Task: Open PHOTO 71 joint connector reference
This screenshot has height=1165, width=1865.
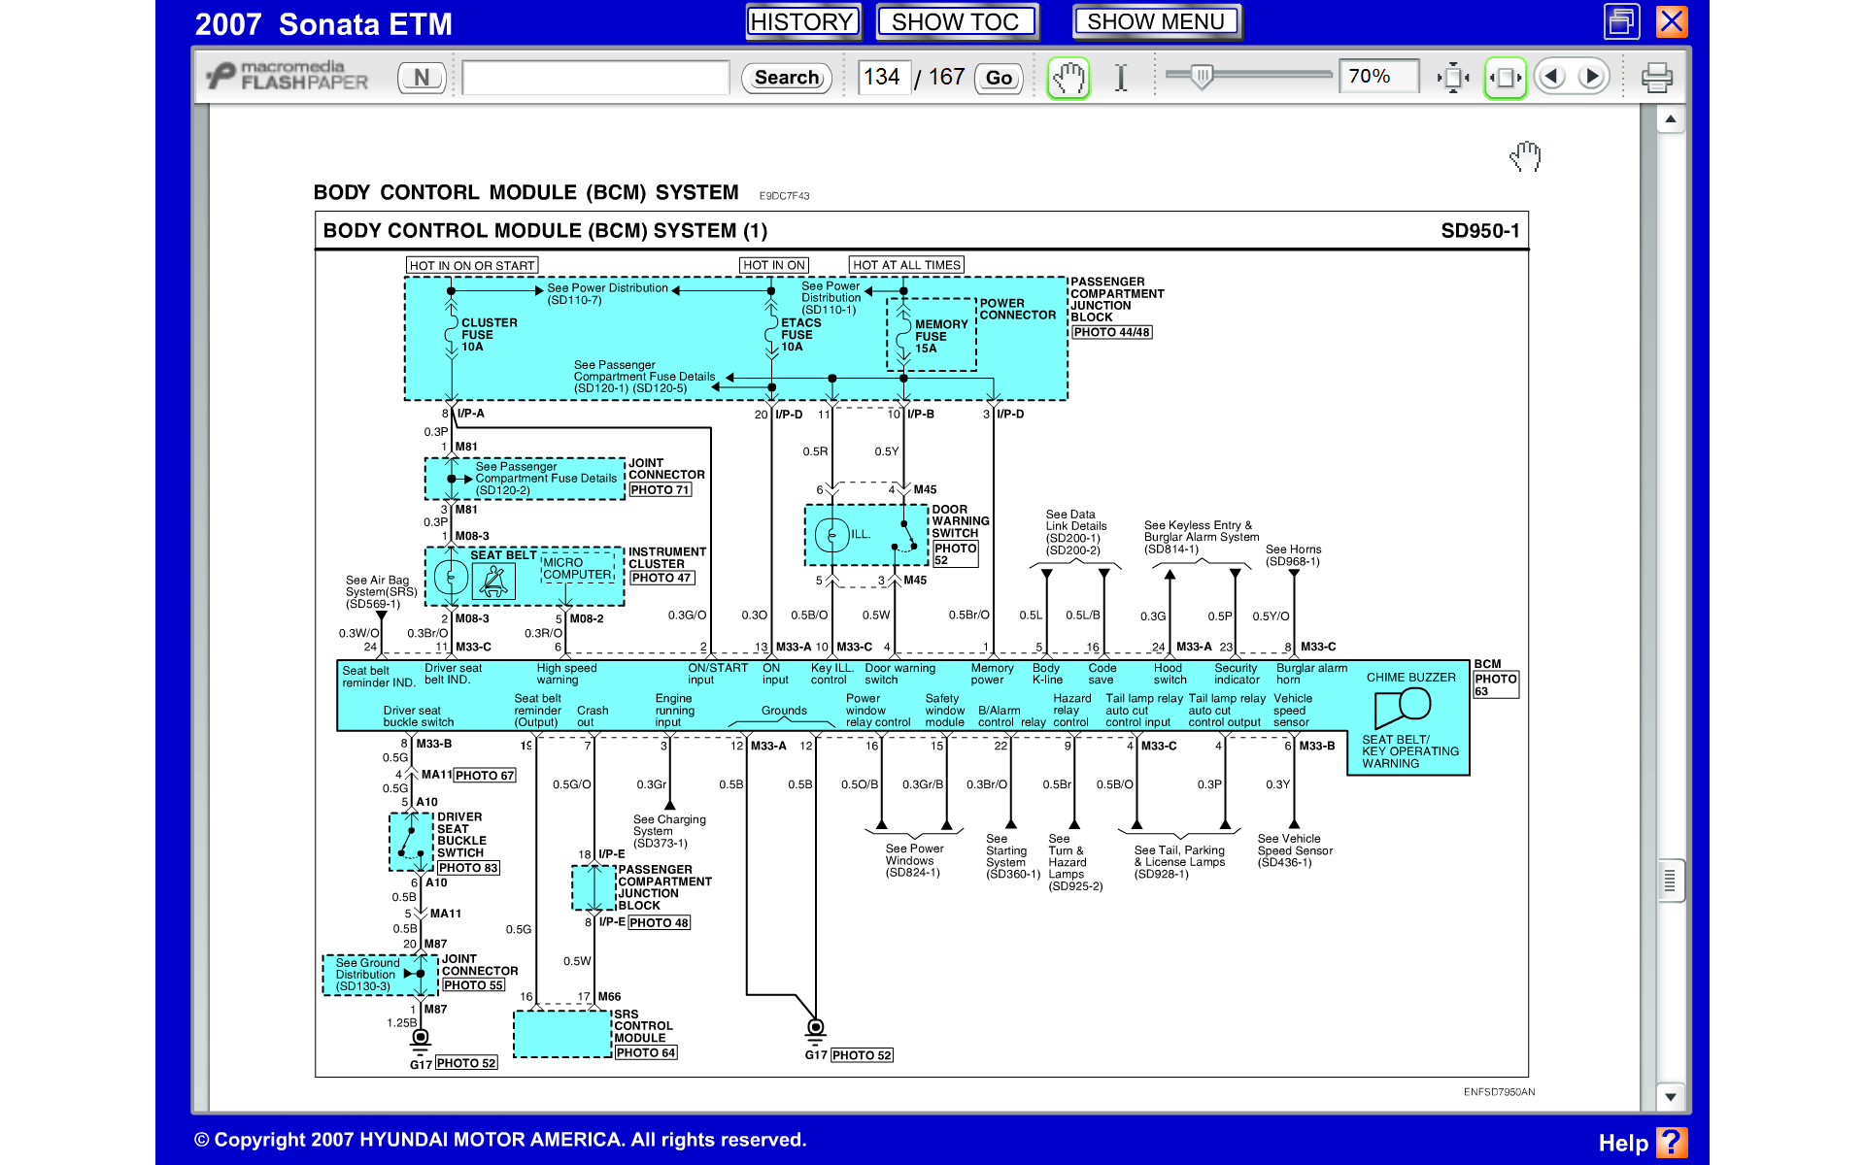Action: pos(661,490)
